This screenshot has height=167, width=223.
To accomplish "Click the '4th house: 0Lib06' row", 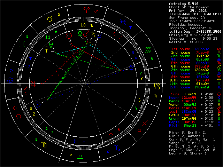I will 190,59.
